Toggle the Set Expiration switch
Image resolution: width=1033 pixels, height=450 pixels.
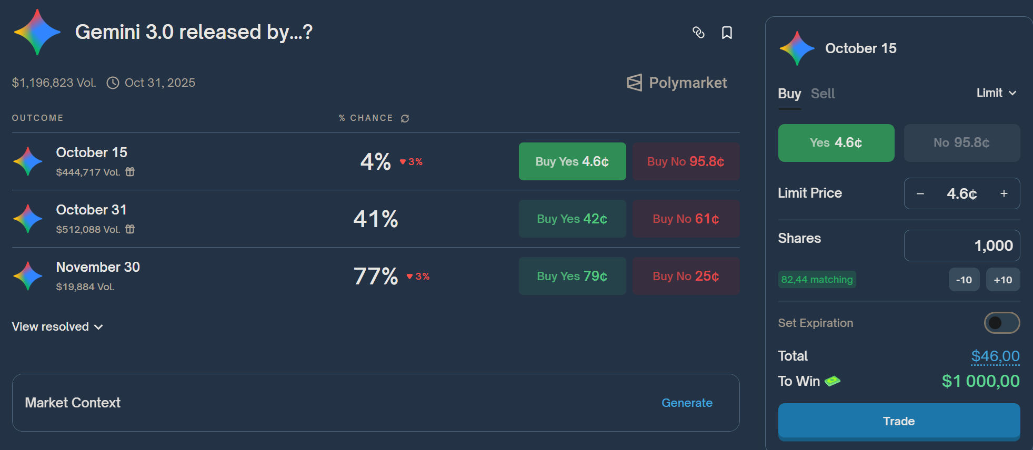[1001, 323]
